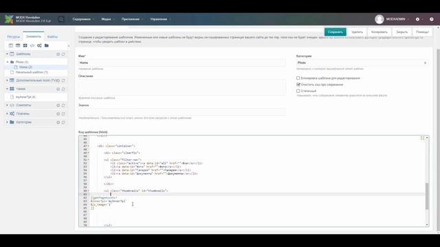Click the square icon in Категории row
This screenshot has height=247, width=440.
point(63,122)
